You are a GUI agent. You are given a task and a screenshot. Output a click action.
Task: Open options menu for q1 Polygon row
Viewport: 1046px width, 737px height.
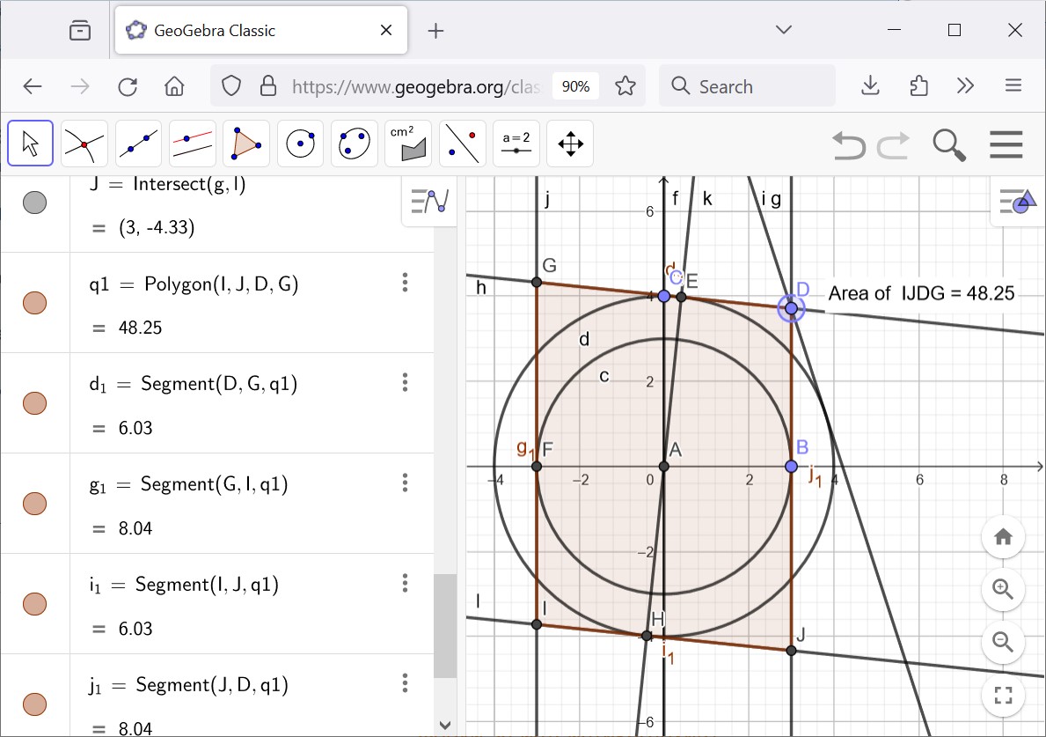click(x=405, y=283)
